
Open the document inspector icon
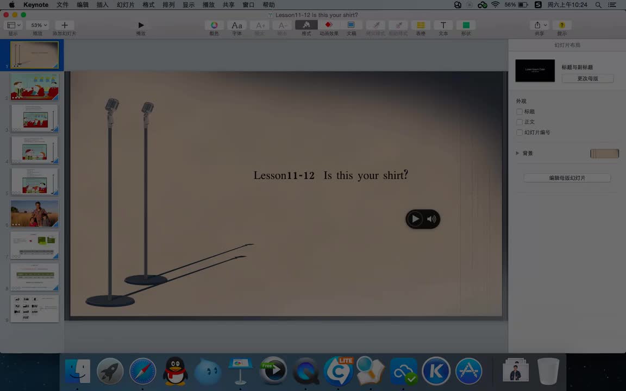(x=351, y=25)
